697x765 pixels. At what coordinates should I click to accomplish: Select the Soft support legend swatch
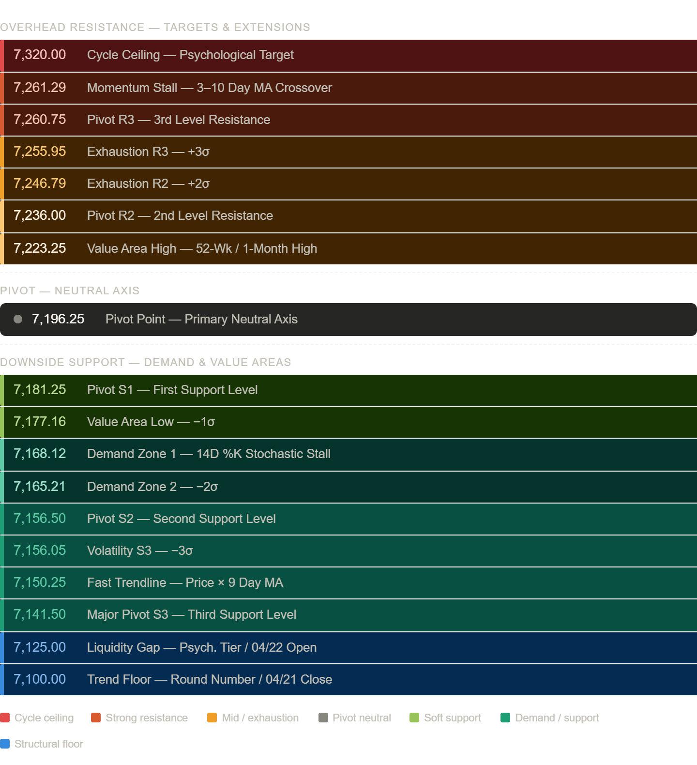(x=414, y=718)
